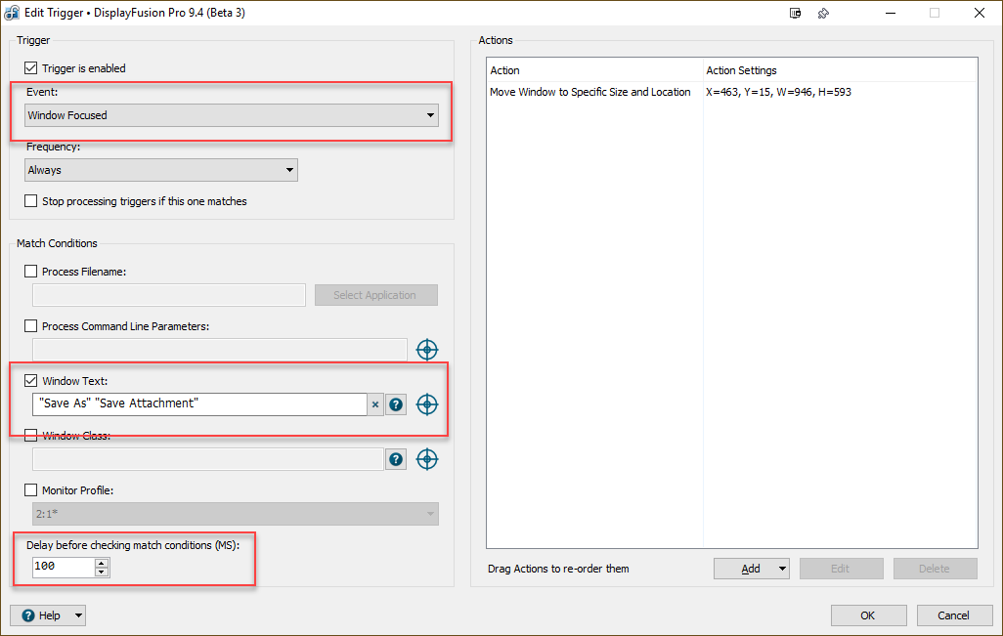This screenshot has height=636, width=1003.
Task: Click the pin window icon in title bar
Action: tap(823, 14)
